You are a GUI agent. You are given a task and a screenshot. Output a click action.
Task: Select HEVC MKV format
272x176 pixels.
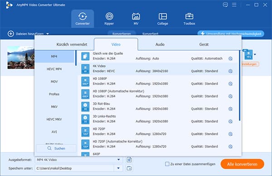tap(54, 119)
